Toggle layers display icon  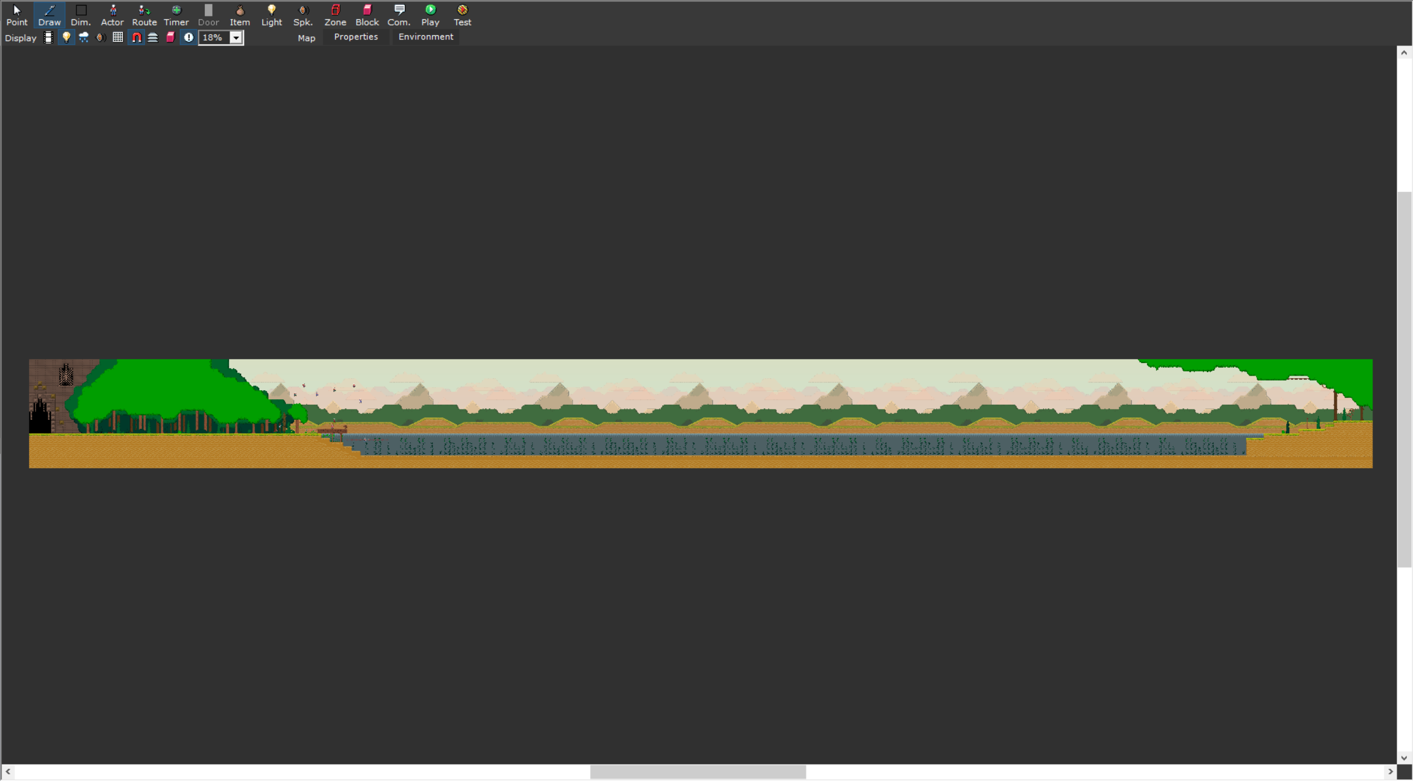pyautogui.click(x=153, y=38)
